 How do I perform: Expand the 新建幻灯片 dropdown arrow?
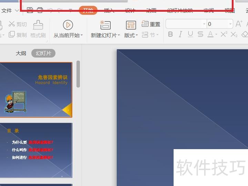[119, 35]
